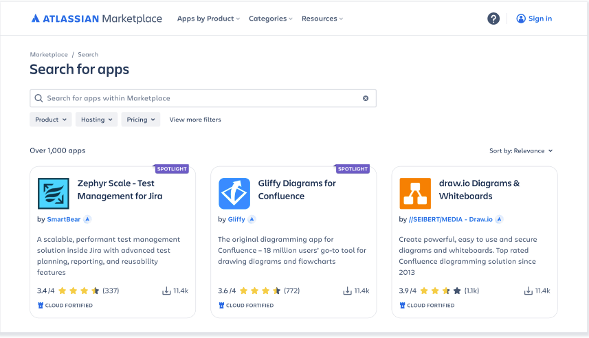Screen dimensions: 589x338
Task: Click the Sign in link
Action: [x=534, y=19]
